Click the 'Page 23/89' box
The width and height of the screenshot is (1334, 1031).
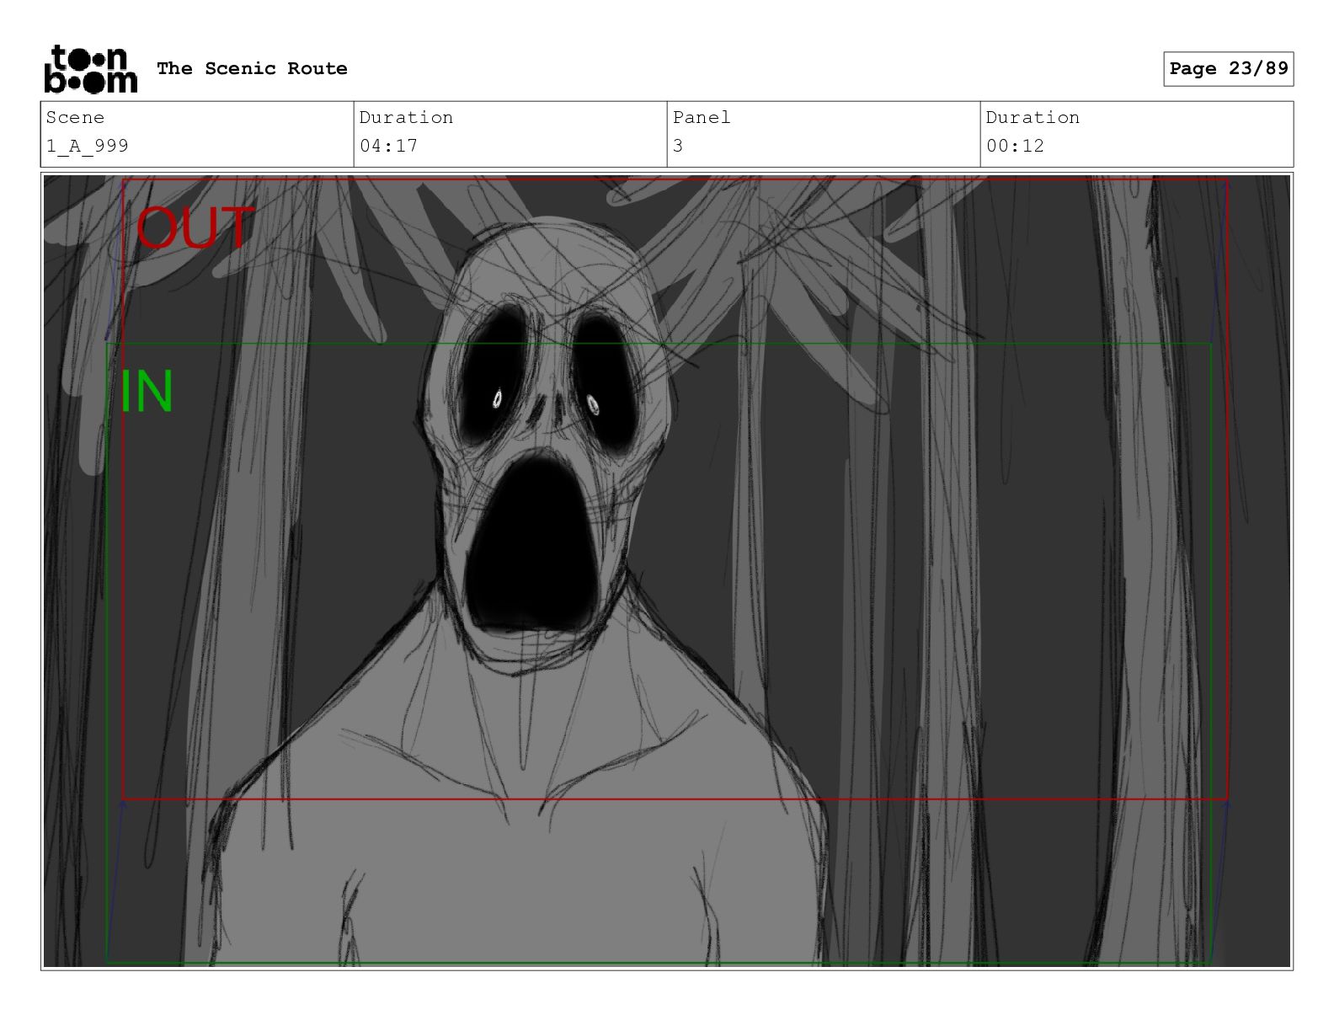point(1229,69)
